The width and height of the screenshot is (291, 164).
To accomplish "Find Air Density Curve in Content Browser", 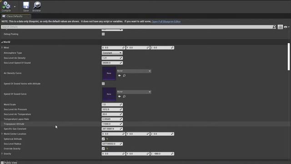I will pos(124,76).
